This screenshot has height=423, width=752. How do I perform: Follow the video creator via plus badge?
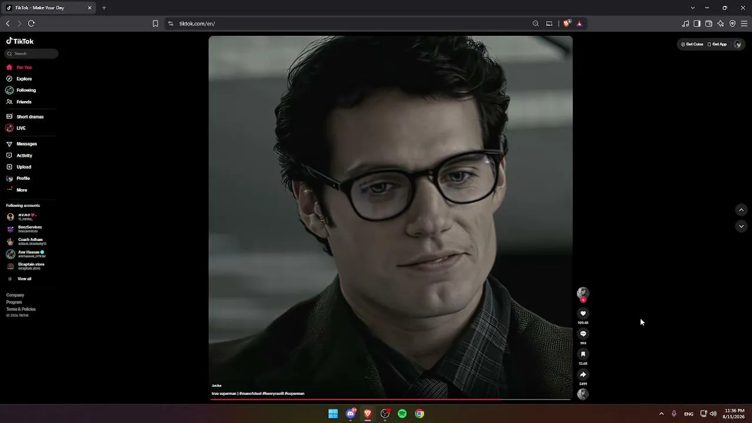coord(583,300)
